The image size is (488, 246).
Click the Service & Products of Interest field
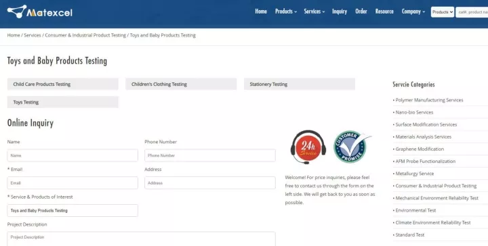73,210
